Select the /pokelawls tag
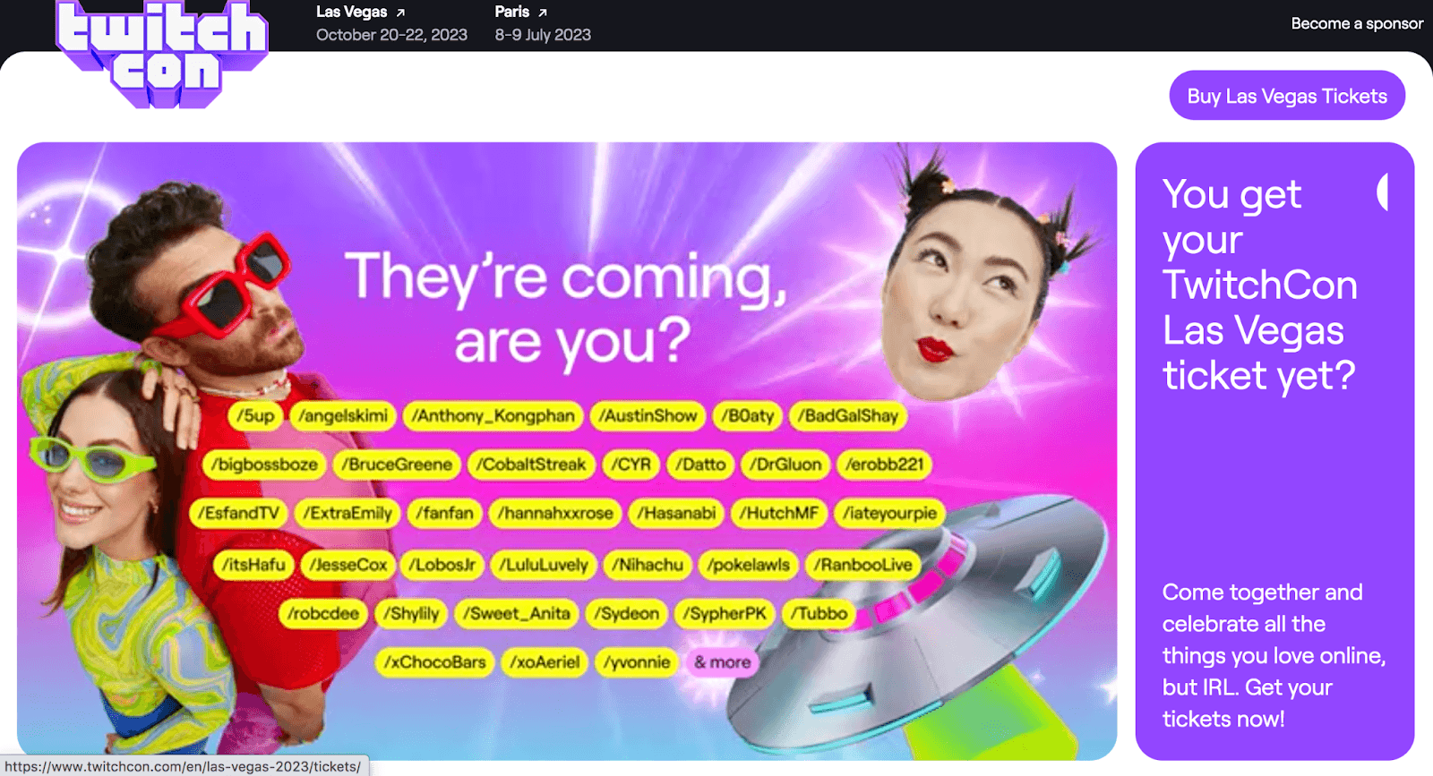The height and width of the screenshot is (776, 1433). tap(749, 565)
